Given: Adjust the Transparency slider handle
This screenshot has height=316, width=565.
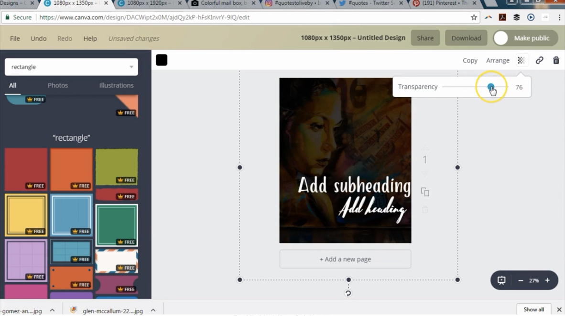Looking at the screenshot, I should pos(491,87).
